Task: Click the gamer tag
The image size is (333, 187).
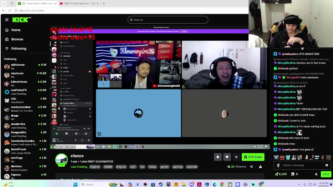Action: pyautogui.click(x=164, y=167)
